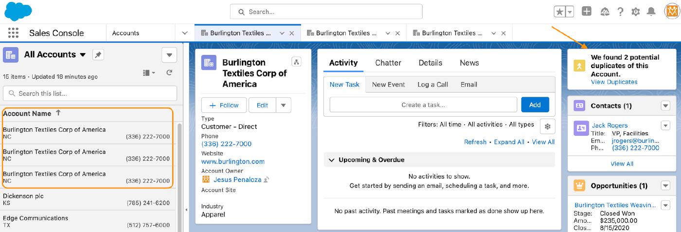Click the View Duplicates link
Image resolution: width=681 pixels, height=232 pixels.
click(614, 82)
